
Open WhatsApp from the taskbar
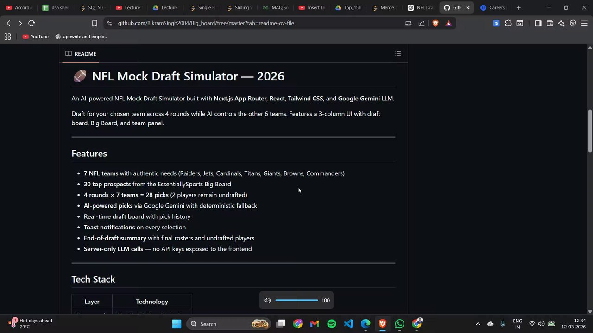click(x=400, y=324)
